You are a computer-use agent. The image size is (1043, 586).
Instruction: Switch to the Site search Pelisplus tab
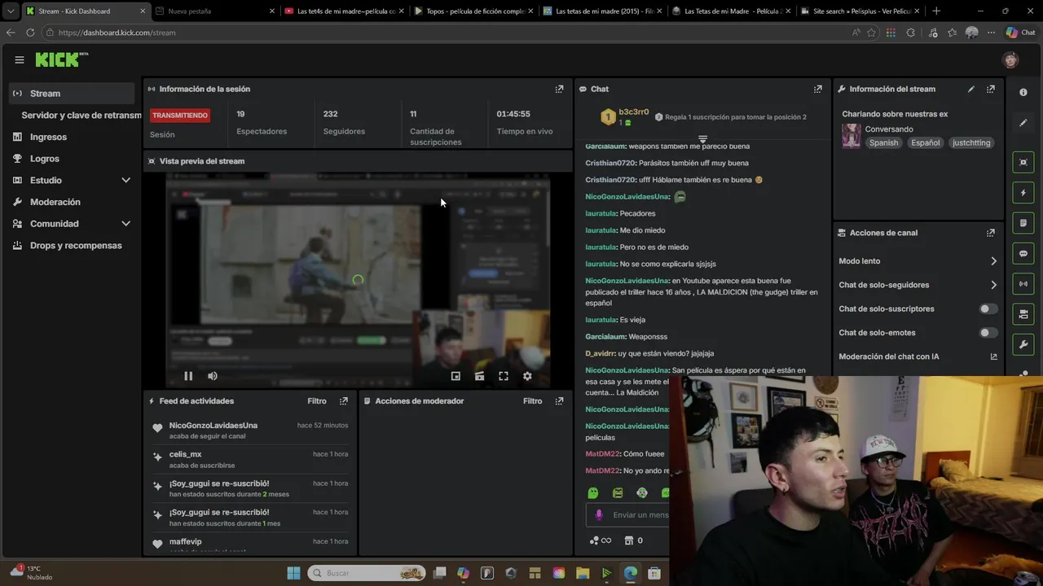[x=860, y=11]
